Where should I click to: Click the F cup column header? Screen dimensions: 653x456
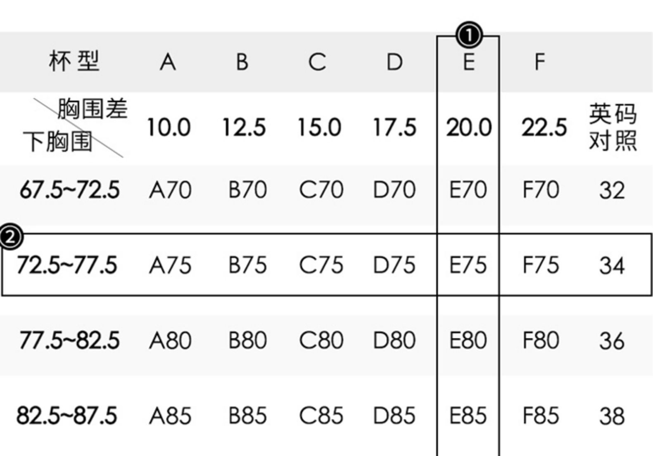point(539,62)
